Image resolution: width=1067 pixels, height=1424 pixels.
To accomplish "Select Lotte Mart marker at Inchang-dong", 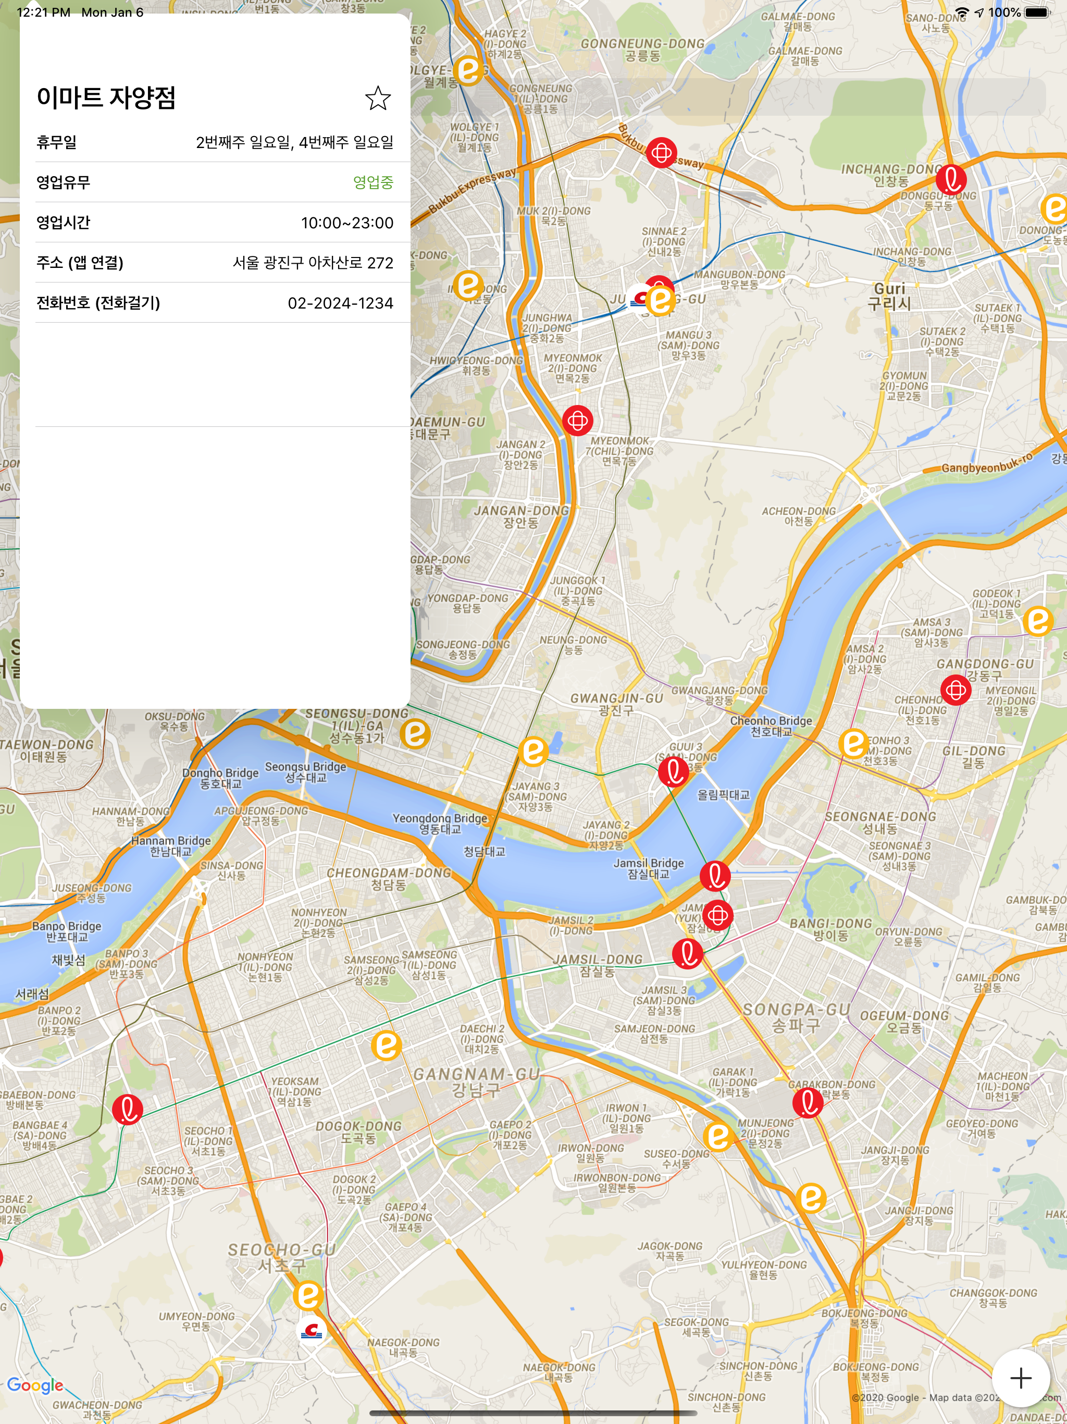I will pyautogui.click(x=951, y=179).
